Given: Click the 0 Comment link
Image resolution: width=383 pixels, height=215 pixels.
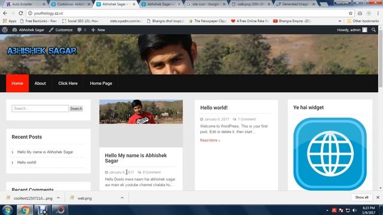Looking at the screenshot, I should [x=151, y=172].
